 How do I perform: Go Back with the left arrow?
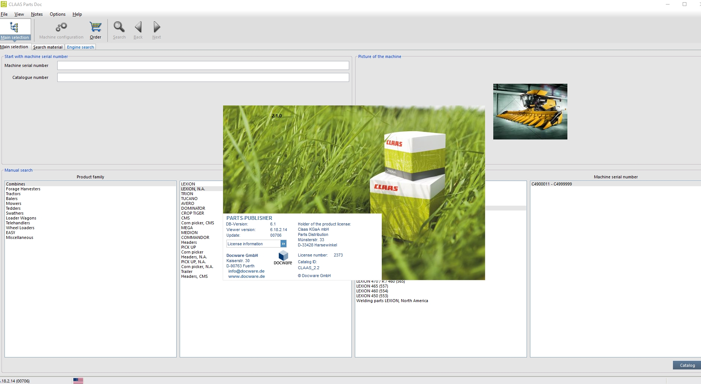coord(138,30)
